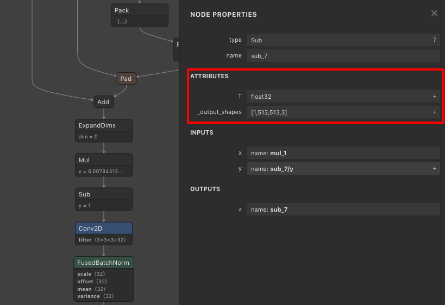Click the x = 0.00784313... value
The height and width of the screenshot is (305, 445).
[100, 171]
